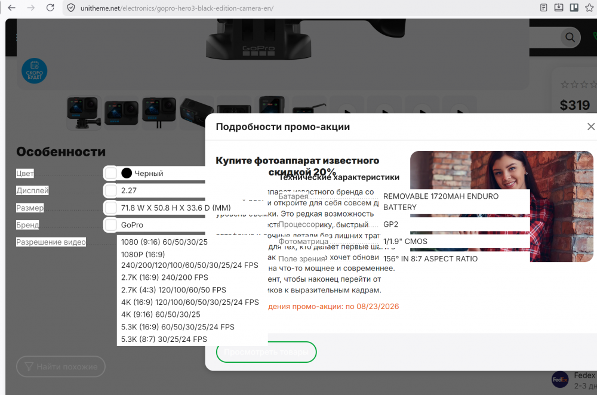Select the 71.8 W size checkbox
The image size is (597, 395).
pos(111,208)
